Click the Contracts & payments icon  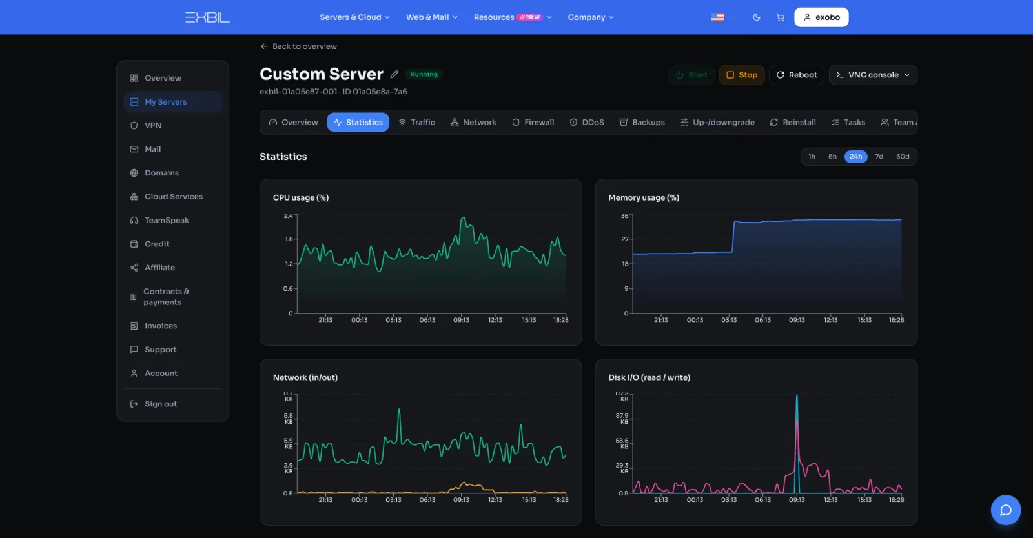(x=134, y=297)
